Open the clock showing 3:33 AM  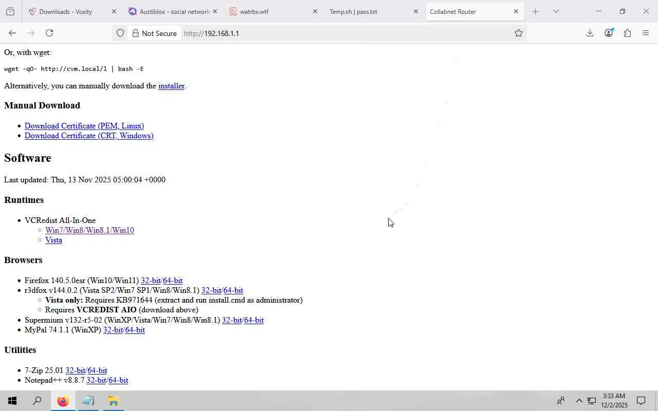614,401
